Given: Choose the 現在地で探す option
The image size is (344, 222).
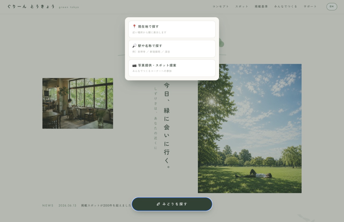Looking at the screenshot, I should pos(172,29).
